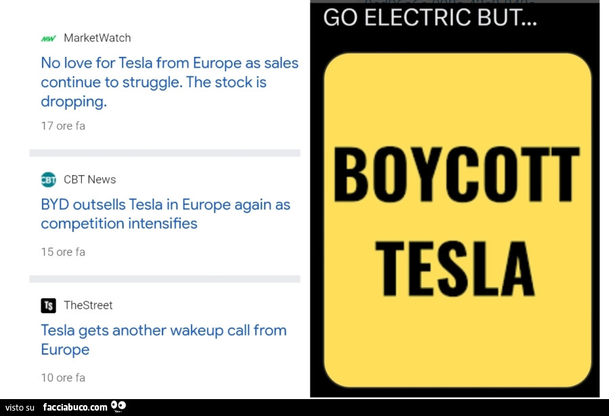Click the MarketWatch green logo icon
The width and height of the screenshot is (609, 416).
[48, 39]
